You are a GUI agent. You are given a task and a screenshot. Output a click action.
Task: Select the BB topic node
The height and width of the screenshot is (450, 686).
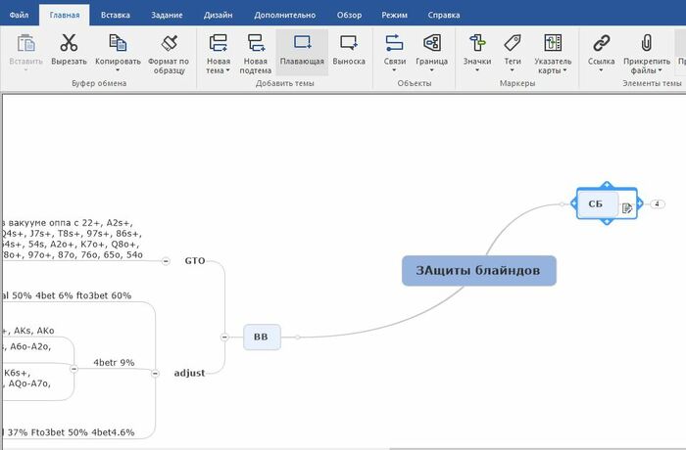click(x=262, y=337)
